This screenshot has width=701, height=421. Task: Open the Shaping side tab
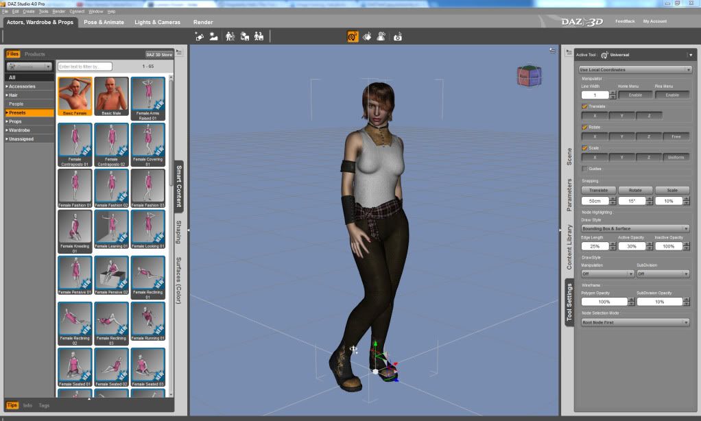click(x=178, y=232)
